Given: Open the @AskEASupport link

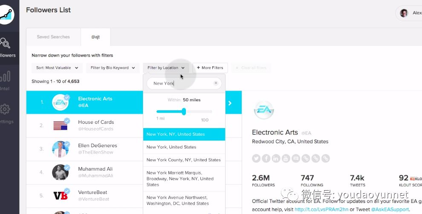Looking at the screenshot, I should point(390,209).
